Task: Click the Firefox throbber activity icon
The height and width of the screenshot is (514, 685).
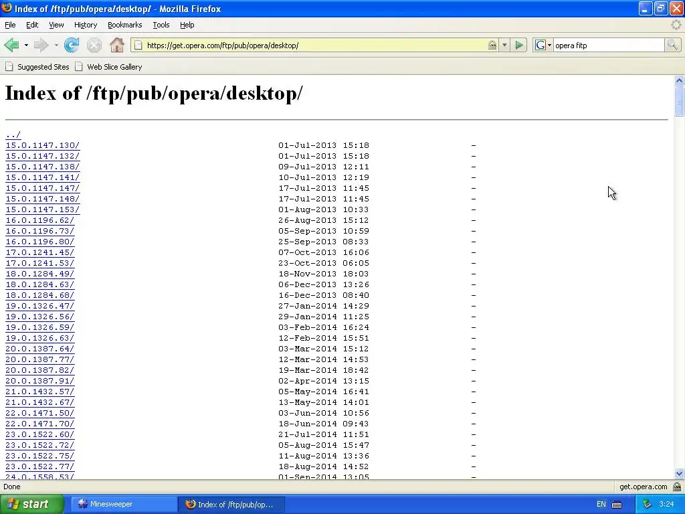Action: (x=676, y=25)
